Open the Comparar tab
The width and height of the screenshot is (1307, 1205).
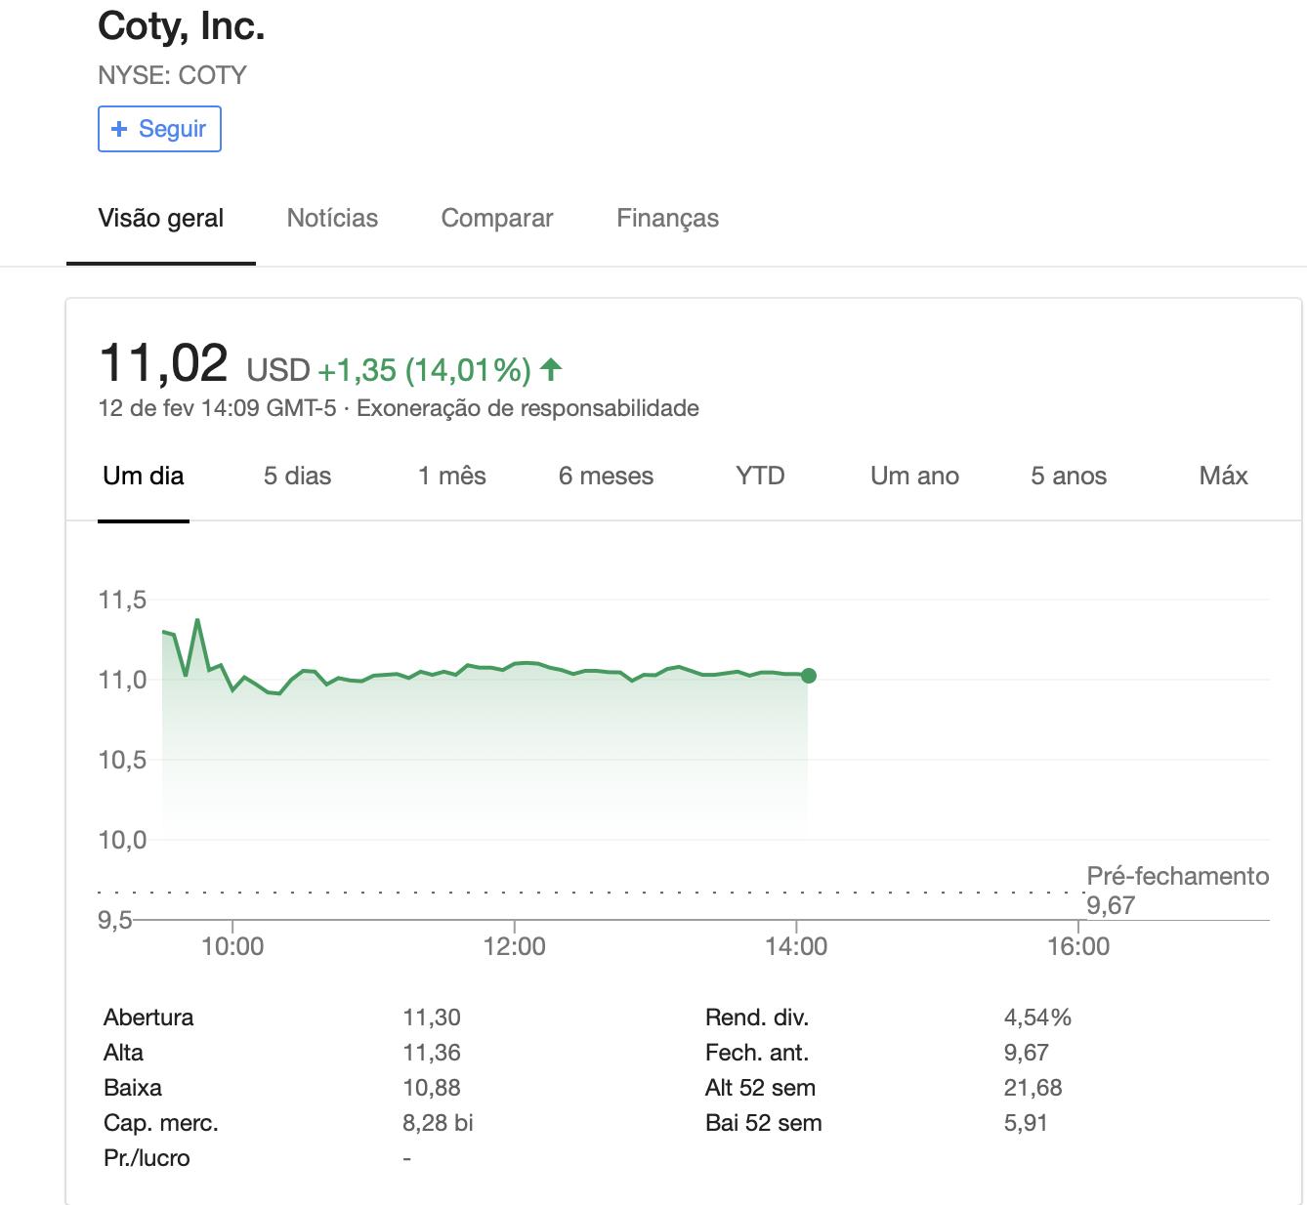click(x=498, y=218)
